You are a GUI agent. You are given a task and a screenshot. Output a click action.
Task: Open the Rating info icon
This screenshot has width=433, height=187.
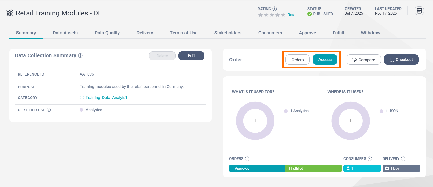(275, 9)
